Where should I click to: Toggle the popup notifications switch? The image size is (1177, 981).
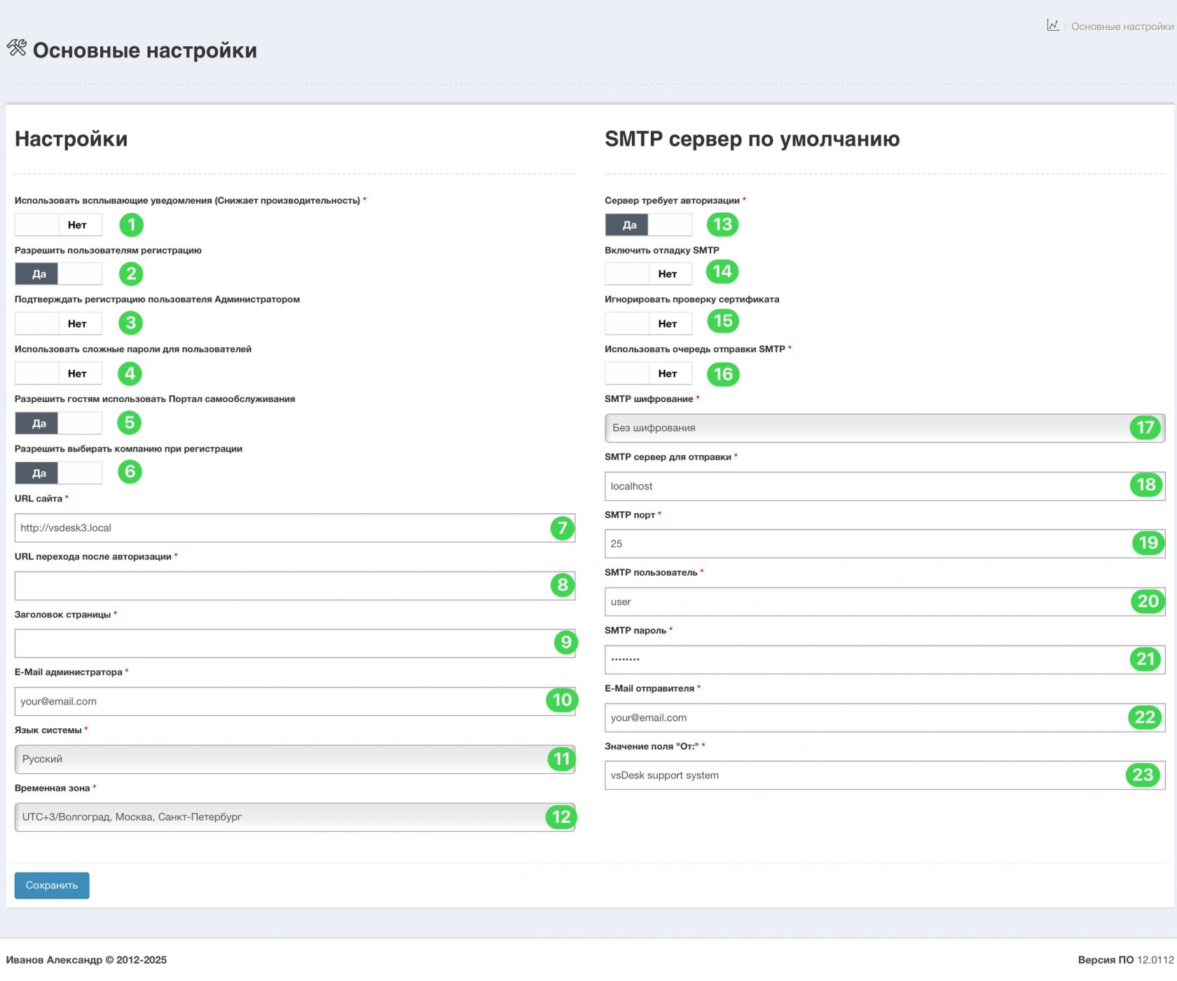58,225
